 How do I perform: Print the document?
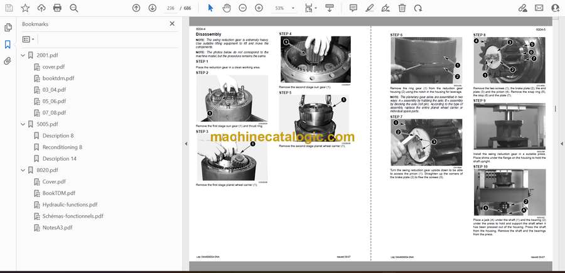click(57, 8)
